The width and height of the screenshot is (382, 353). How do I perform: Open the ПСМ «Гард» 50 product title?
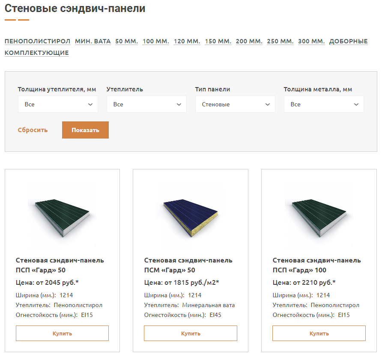(x=188, y=265)
